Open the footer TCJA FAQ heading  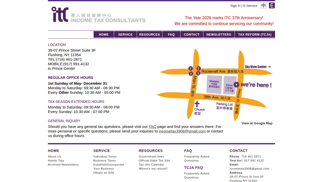194,168
